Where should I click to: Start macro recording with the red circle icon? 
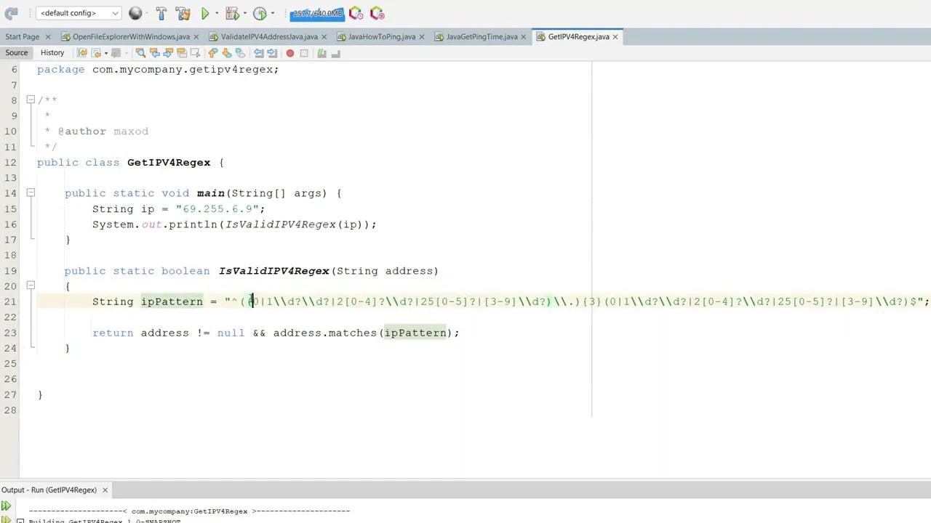coord(289,52)
